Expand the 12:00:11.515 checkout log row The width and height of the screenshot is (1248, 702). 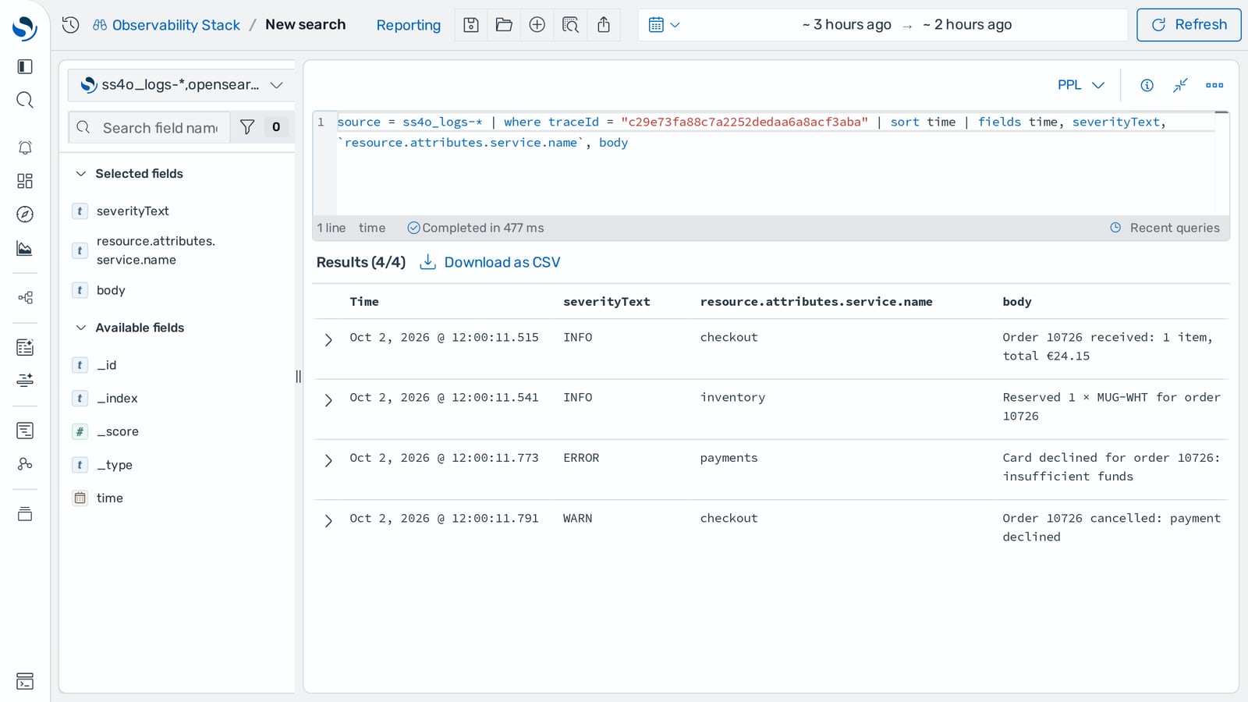tap(328, 340)
